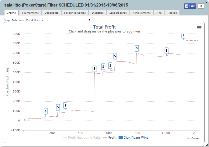Click the topmost $ marker above 800K
The height and width of the screenshot is (147, 209).
(183, 36)
